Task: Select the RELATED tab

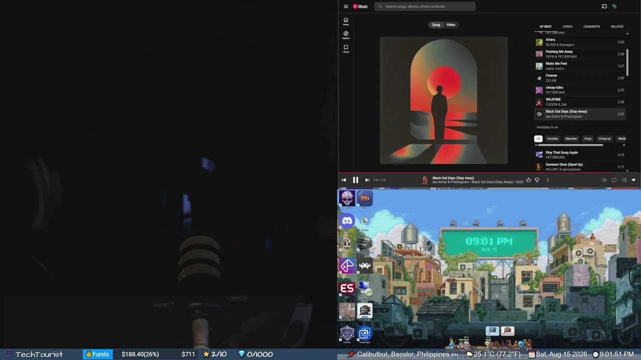Action: pos(617,26)
